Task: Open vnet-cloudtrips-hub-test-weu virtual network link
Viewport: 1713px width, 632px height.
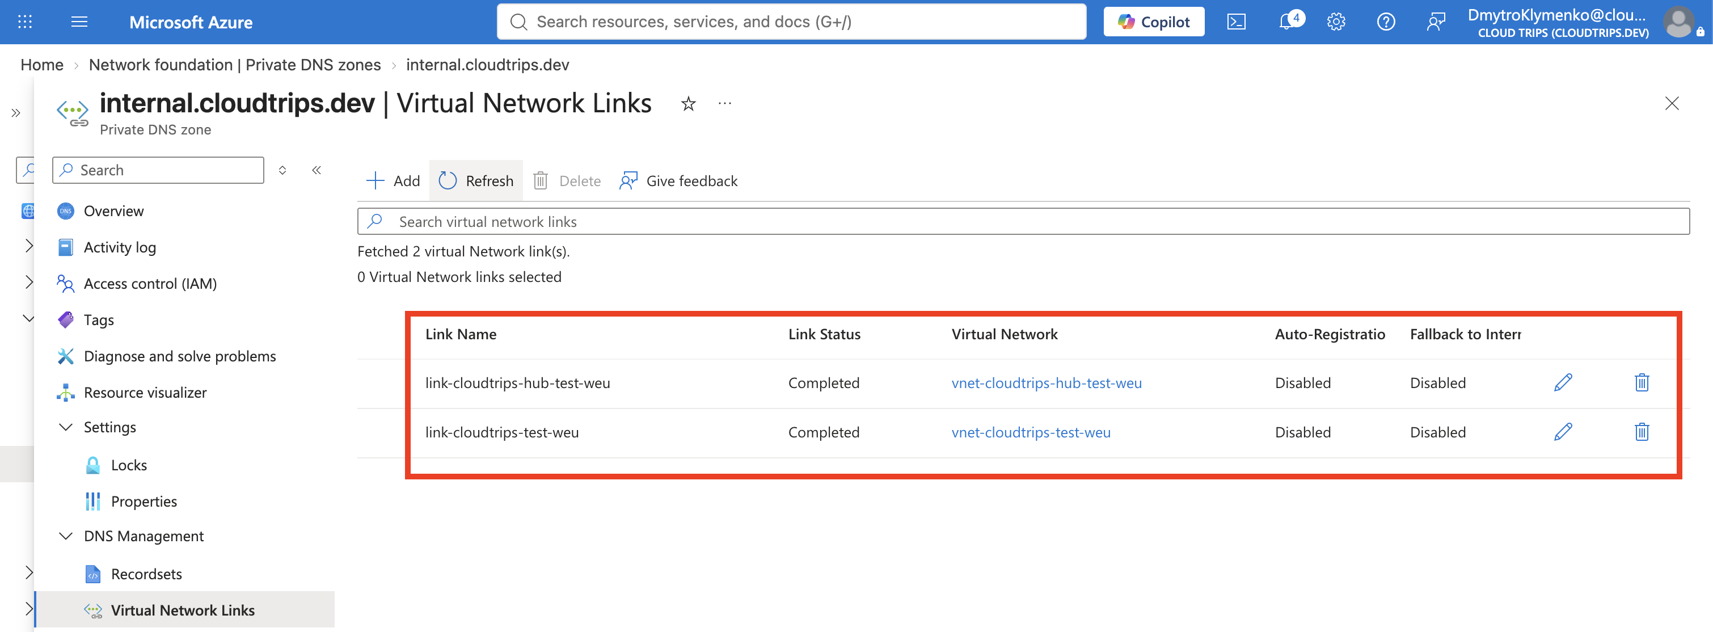Action: tap(1047, 383)
